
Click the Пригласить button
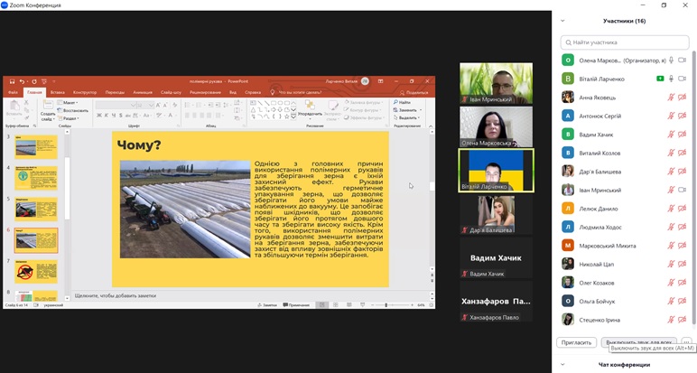tap(576, 343)
